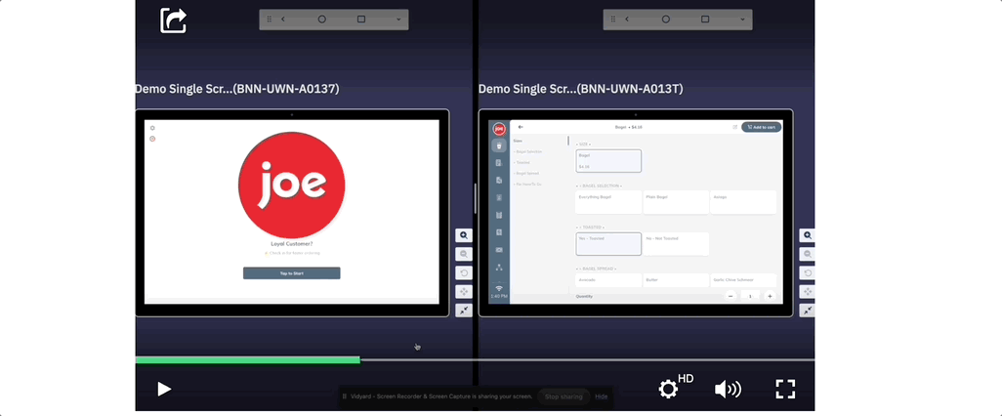This screenshot has height=416, width=1002.
Task: Click the grip handle on A013T navigation bar
Action: click(613, 20)
